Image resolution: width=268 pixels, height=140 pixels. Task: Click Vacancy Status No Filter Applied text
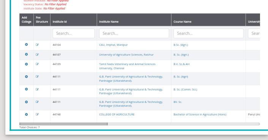[x=45, y=4]
